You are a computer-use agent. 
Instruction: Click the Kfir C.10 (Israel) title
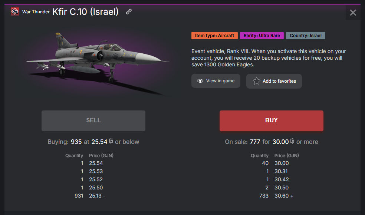[85, 12]
